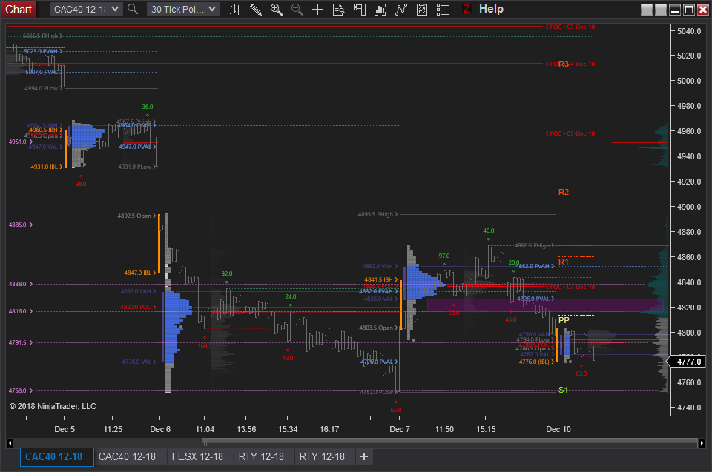Image resolution: width=712 pixels, height=472 pixels.
Task: Click the zoom in magnifier
Action: 276,9
